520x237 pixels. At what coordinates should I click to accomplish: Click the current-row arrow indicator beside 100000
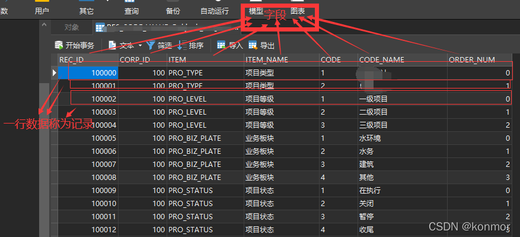pyautogui.click(x=55, y=73)
